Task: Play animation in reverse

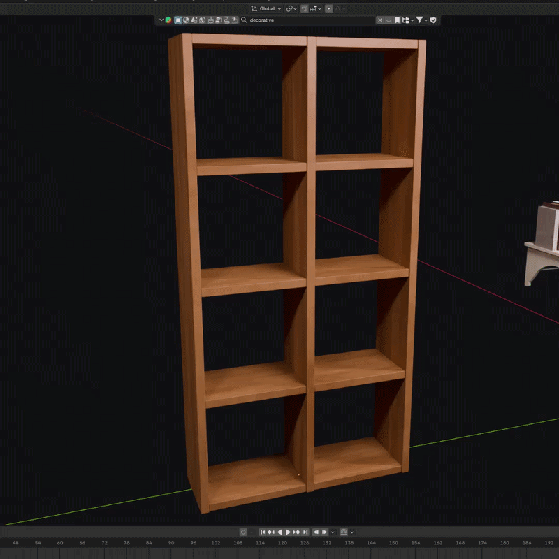Action: [x=279, y=532]
